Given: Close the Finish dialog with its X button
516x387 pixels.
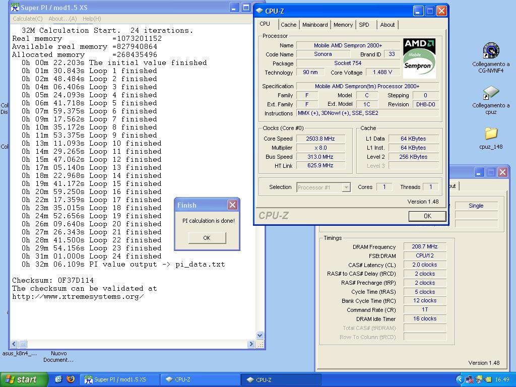Looking at the screenshot, I should (x=232, y=205).
